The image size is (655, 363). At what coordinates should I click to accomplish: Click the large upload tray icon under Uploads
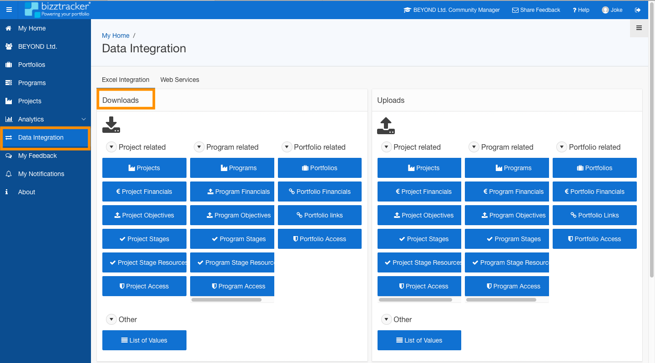click(x=386, y=126)
